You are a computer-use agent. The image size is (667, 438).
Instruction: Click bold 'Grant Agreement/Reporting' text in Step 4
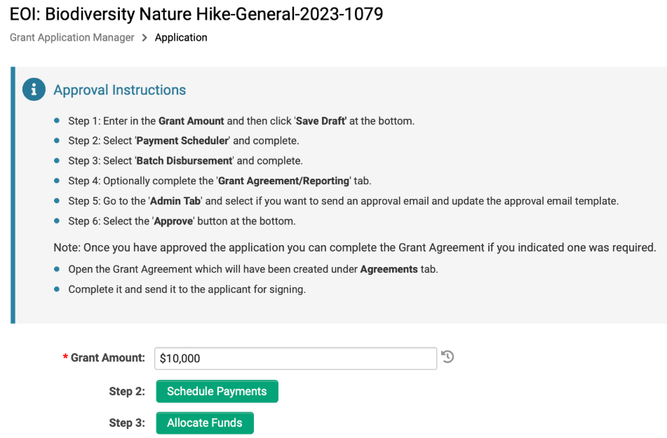(284, 181)
